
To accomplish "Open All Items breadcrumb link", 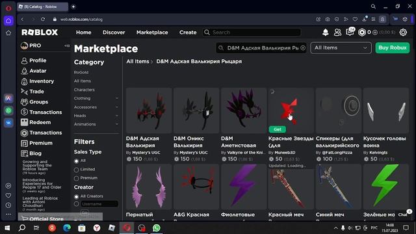I will [138, 61].
